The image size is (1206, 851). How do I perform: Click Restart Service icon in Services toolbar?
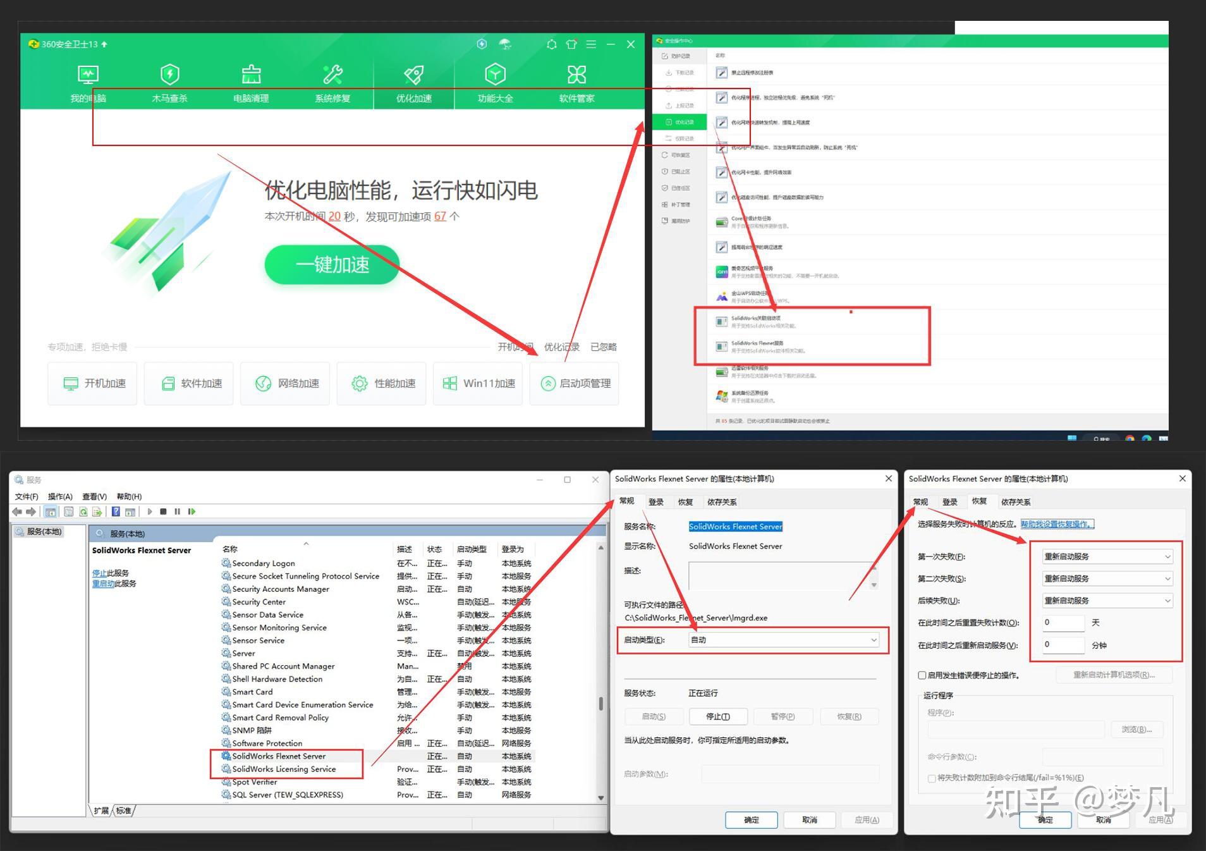click(192, 511)
